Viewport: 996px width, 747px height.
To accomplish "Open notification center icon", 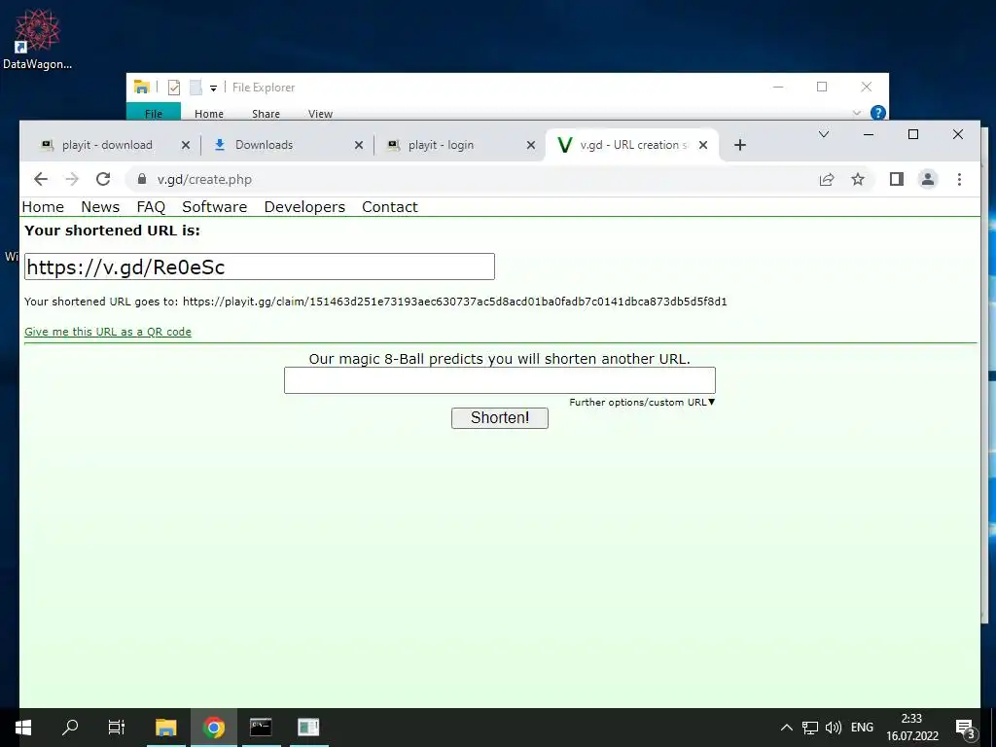I will (x=965, y=729).
